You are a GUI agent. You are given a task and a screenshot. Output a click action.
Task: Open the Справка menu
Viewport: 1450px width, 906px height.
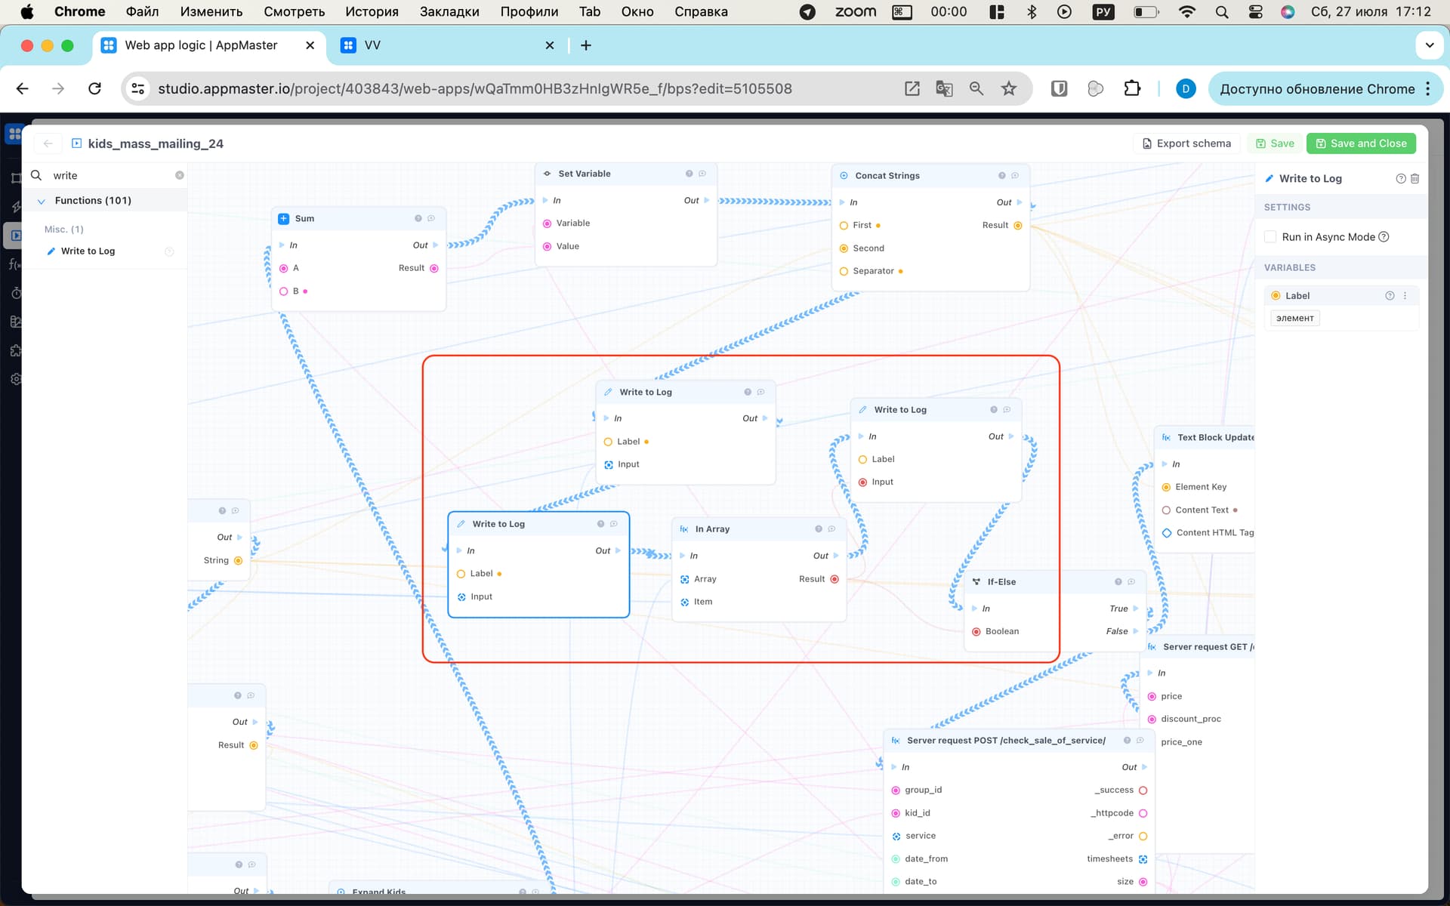tap(701, 12)
